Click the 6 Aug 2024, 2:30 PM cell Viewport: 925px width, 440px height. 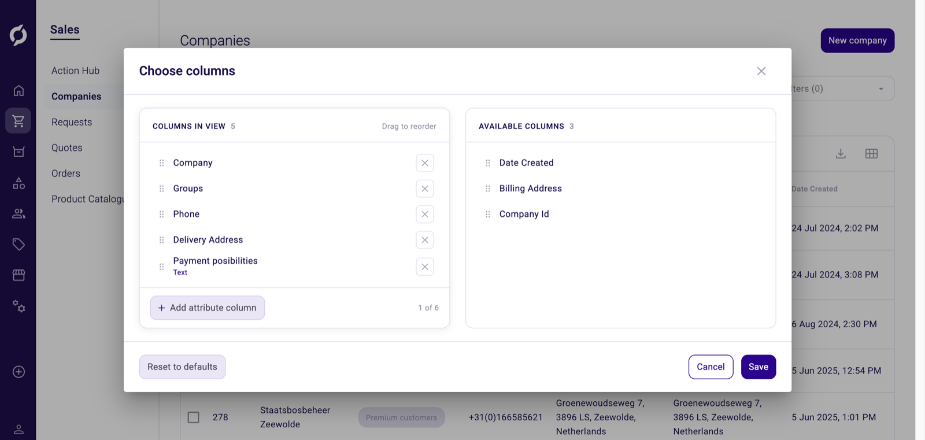834,324
